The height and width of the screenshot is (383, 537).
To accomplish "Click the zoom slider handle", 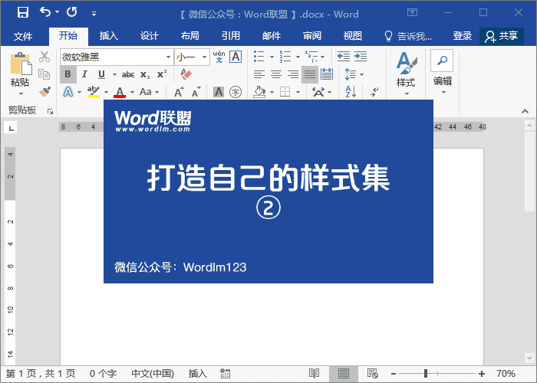I will 426,374.
